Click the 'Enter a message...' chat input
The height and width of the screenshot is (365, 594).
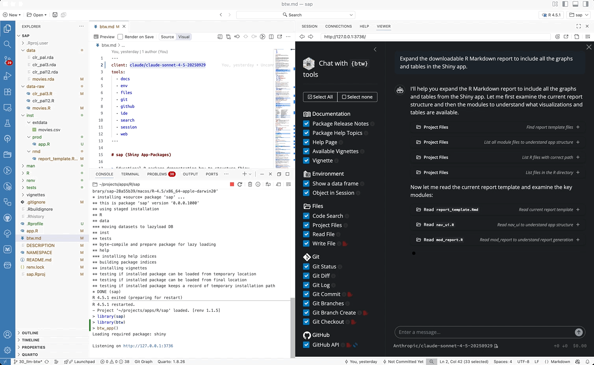pos(484,332)
